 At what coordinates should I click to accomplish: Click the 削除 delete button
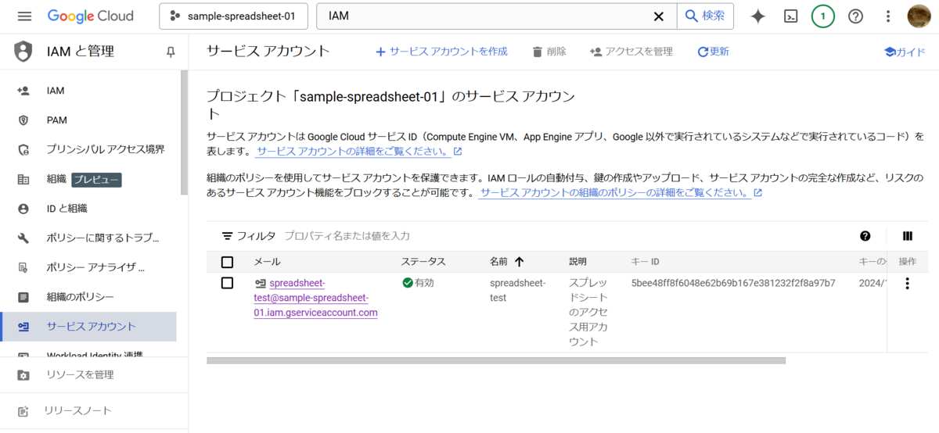point(549,52)
